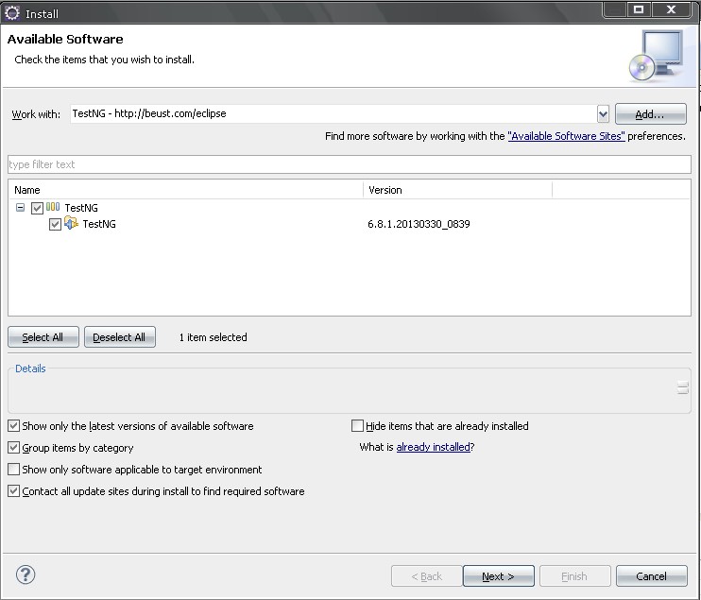Screen dimensions: 701x600
Task: Toggle Group items by category option
Action: 14,448
